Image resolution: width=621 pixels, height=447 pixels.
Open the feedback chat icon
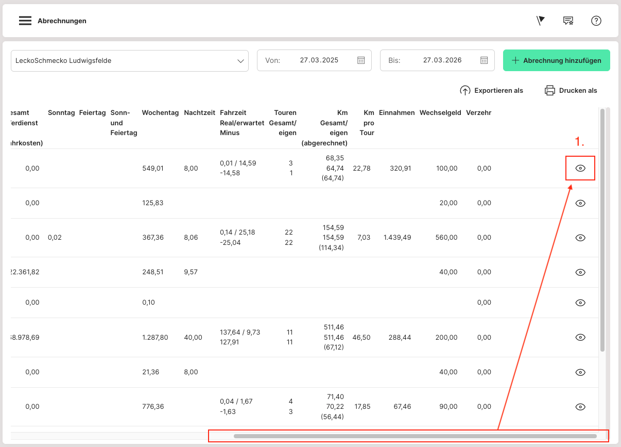click(x=568, y=21)
